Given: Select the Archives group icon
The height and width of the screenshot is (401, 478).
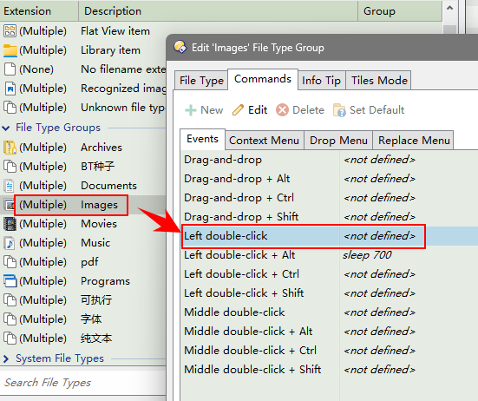Looking at the screenshot, I should [x=10, y=148].
